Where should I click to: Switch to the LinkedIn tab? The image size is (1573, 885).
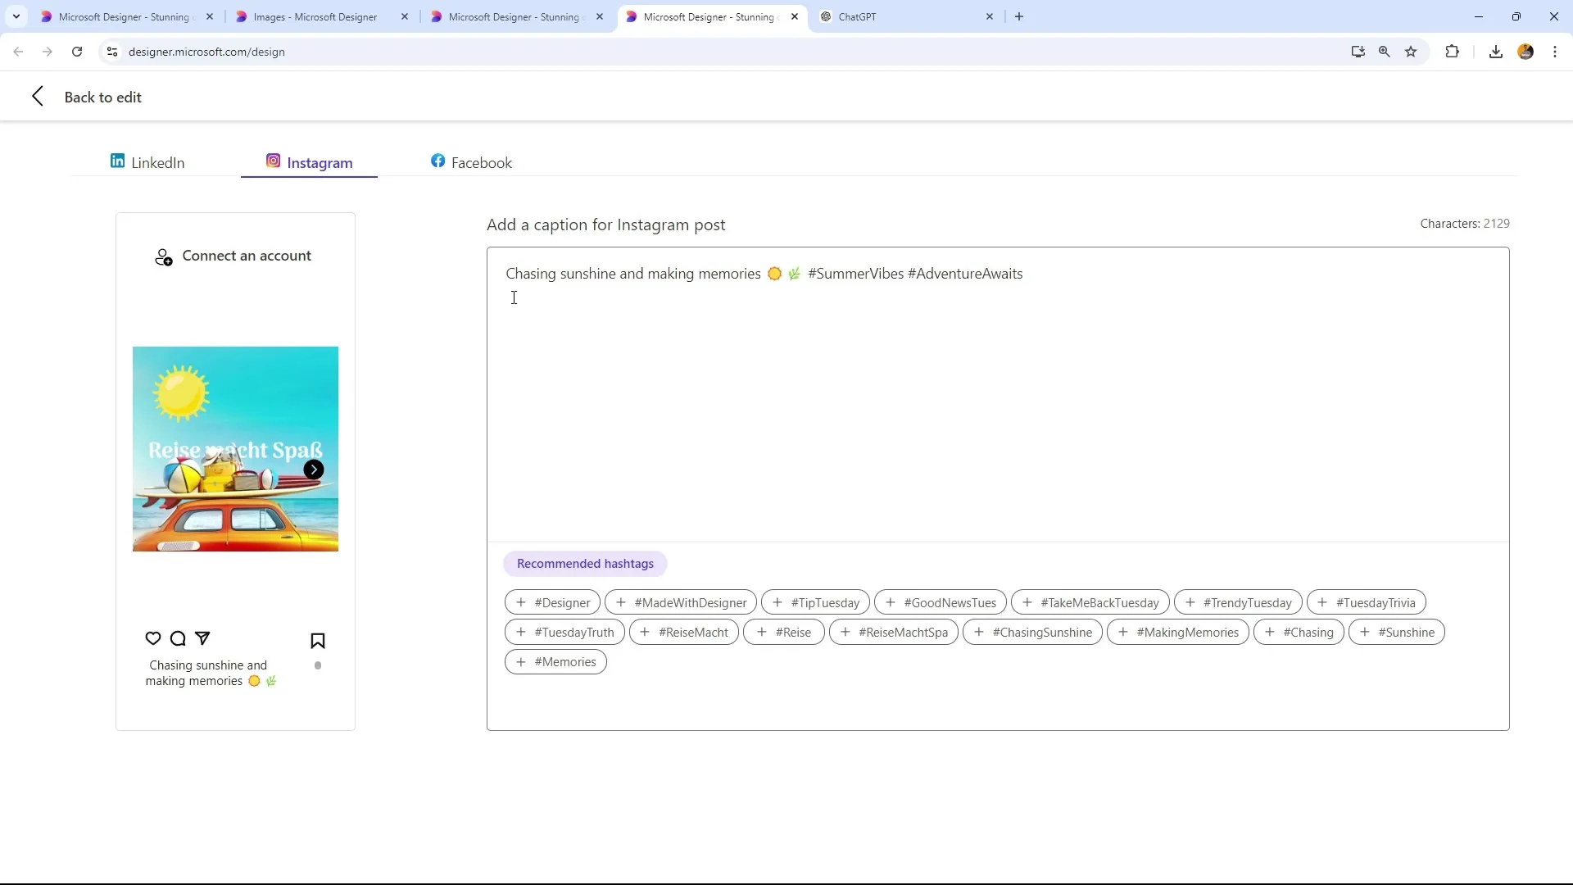pos(148,162)
